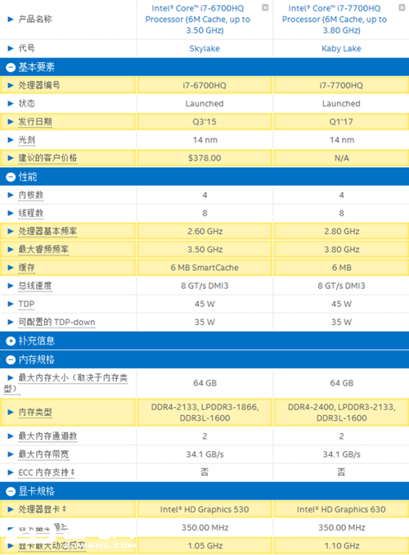Open the 内核数 term definition
The height and width of the screenshot is (555, 409).
coord(31,195)
